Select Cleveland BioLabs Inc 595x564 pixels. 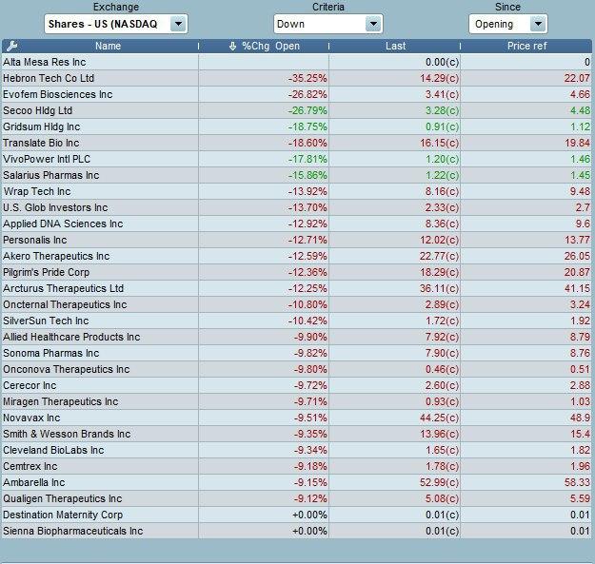pyautogui.click(x=53, y=450)
